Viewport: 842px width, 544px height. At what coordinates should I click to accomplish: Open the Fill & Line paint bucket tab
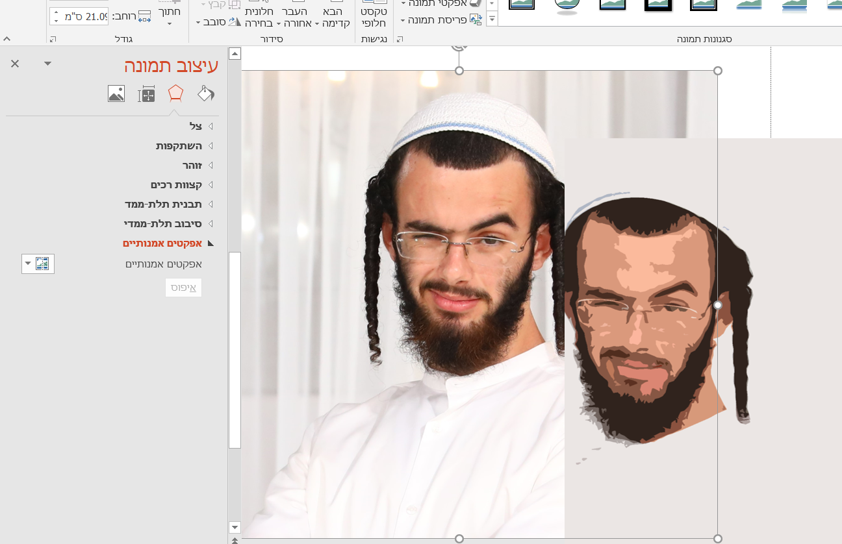[206, 93]
